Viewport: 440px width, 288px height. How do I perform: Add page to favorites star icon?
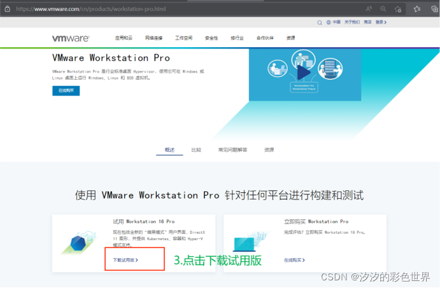point(397,10)
